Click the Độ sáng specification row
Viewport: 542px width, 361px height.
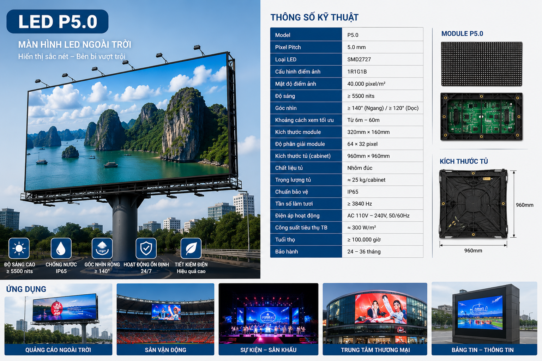pos(347,96)
